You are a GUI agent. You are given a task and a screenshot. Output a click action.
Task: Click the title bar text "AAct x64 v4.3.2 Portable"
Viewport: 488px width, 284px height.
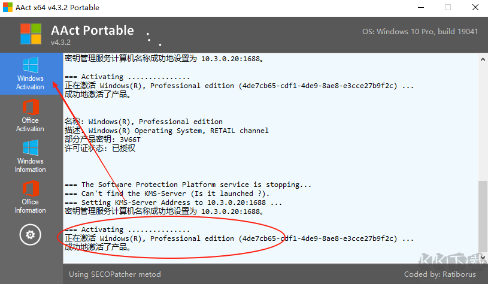[57, 7]
